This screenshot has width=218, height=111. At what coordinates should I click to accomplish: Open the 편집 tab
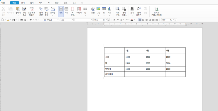[x=14, y=3]
